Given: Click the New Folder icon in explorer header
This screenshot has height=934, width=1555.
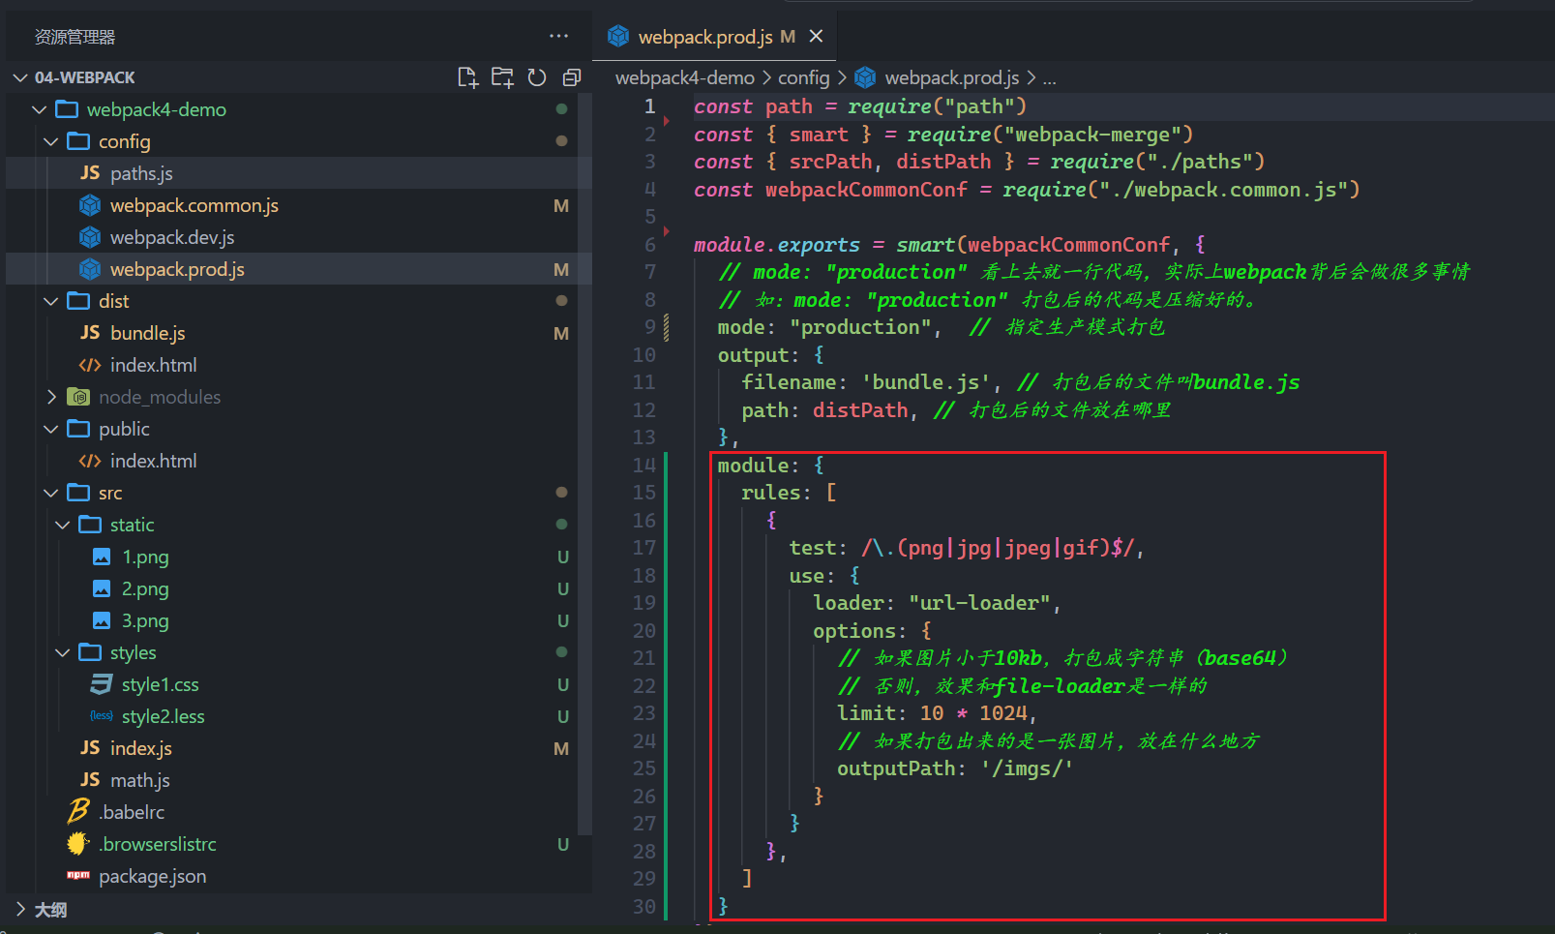Looking at the screenshot, I should (x=502, y=77).
